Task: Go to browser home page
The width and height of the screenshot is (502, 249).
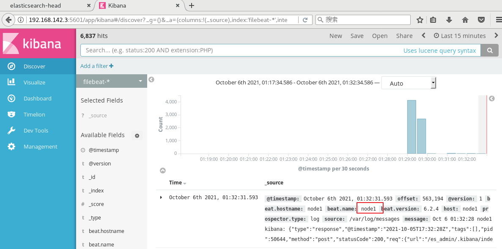Action: pos(465,20)
